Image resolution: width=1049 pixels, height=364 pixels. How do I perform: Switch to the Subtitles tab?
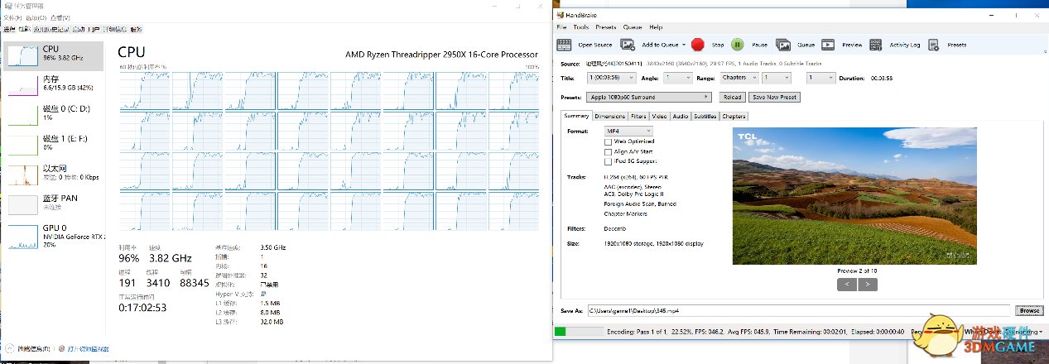(705, 117)
